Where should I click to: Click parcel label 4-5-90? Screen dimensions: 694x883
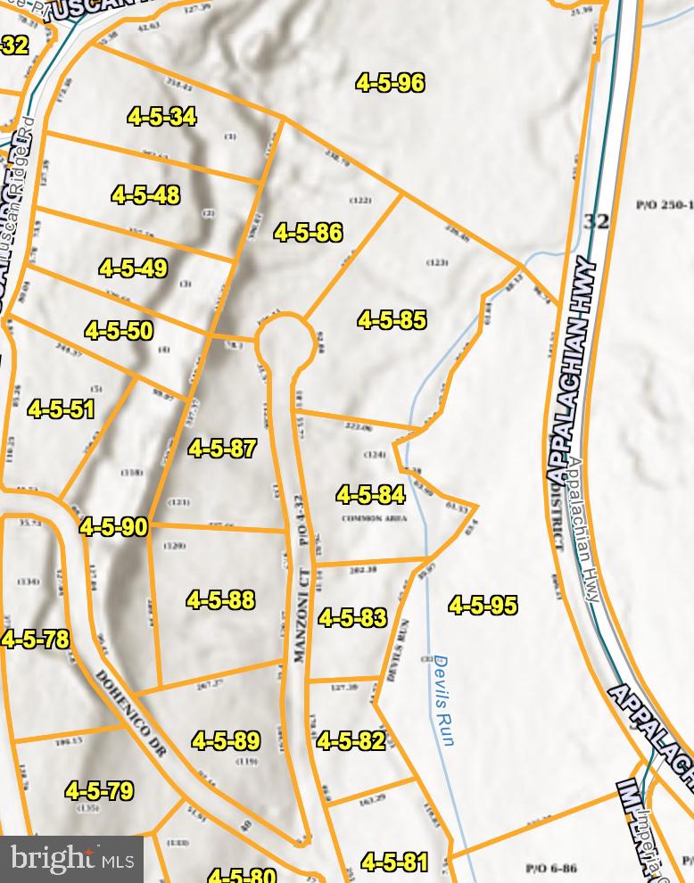point(113,527)
